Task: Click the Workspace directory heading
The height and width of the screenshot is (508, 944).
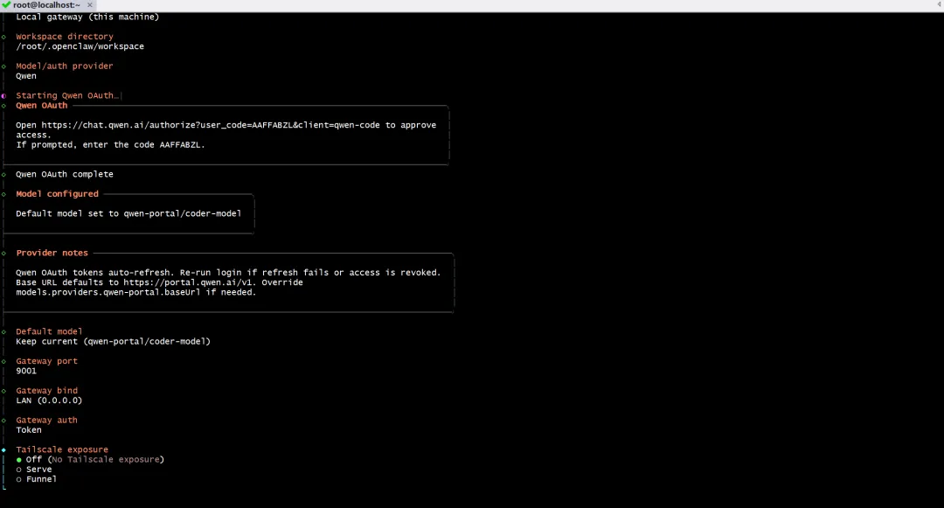Action: coord(65,37)
